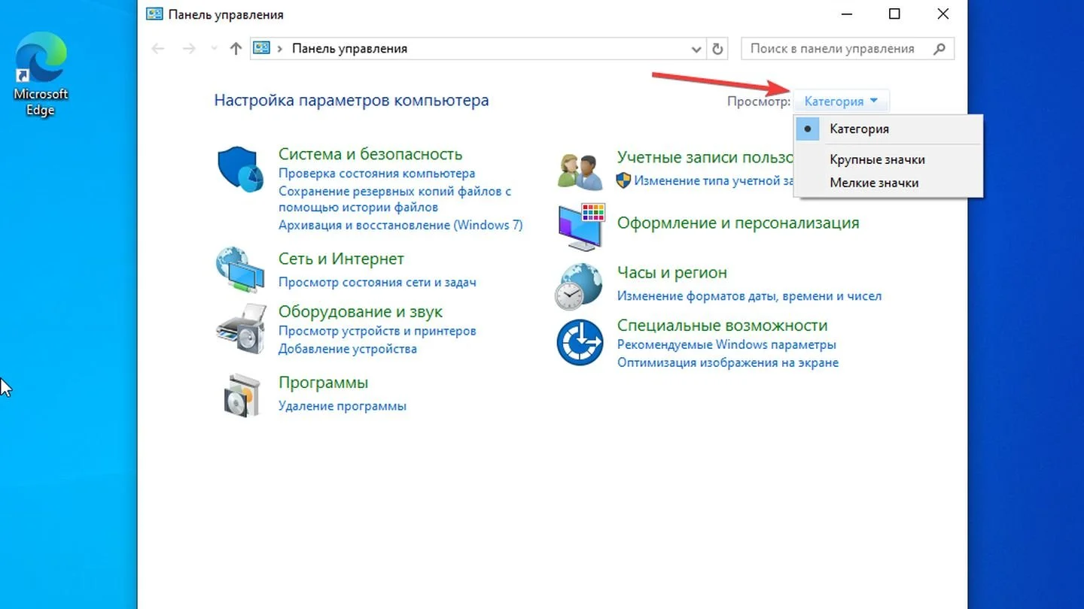Open Часы и регион category

672,273
